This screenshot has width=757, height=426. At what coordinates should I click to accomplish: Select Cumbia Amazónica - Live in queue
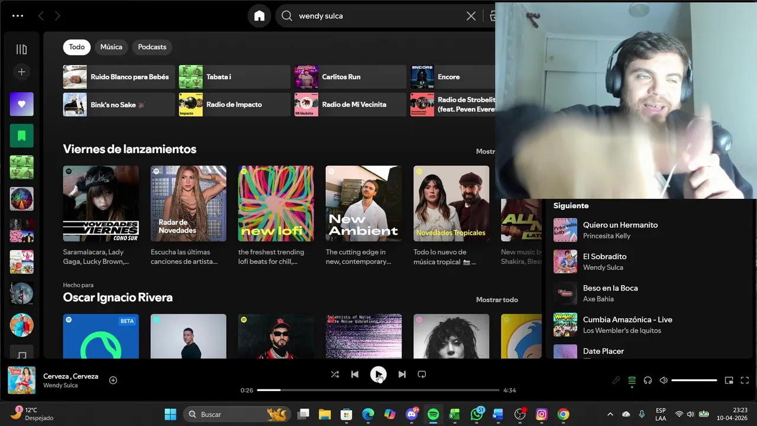[x=627, y=319]
